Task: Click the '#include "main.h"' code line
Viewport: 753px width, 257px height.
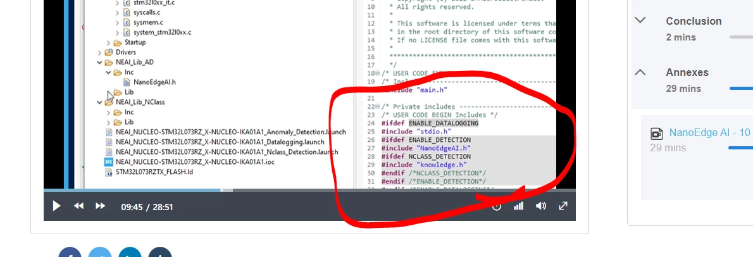Action: tap(414, 90)
